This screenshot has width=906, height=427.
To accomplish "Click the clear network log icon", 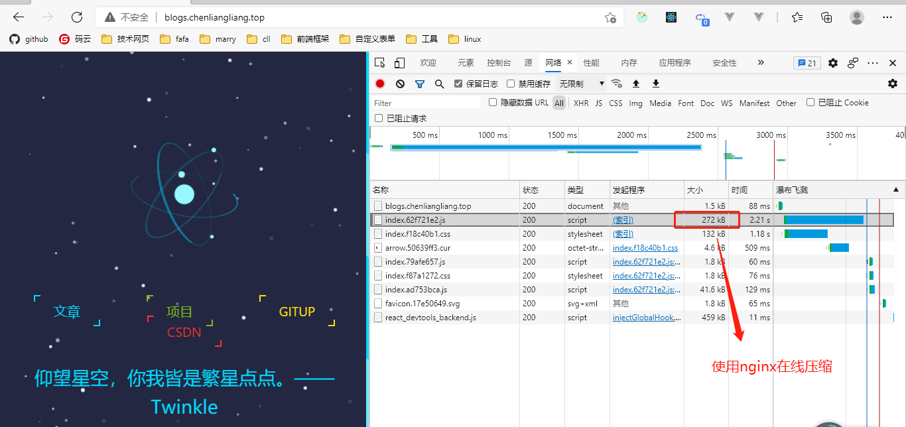I will (400, 84).
